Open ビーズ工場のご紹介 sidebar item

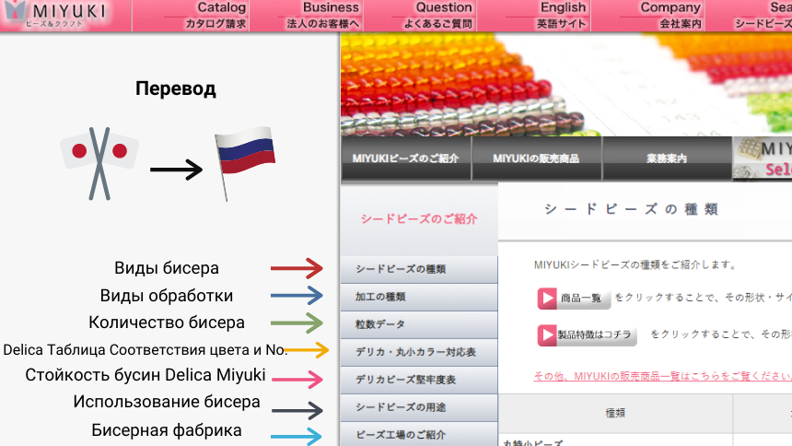pyautogui.click(x=419, y=434)
